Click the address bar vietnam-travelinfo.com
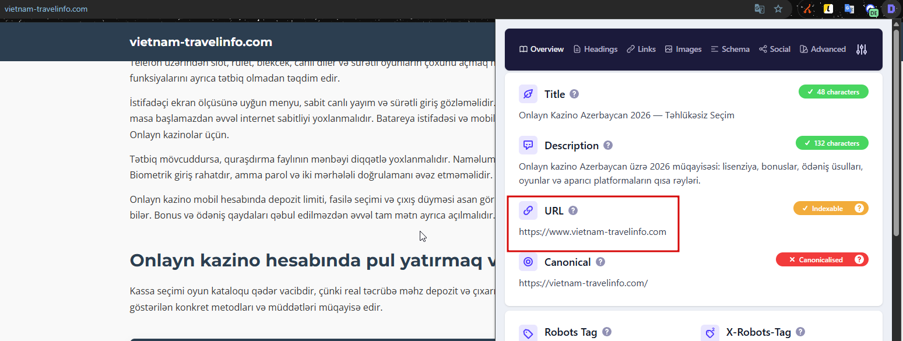Screen dimensions: 903x341 coord(46,9)
